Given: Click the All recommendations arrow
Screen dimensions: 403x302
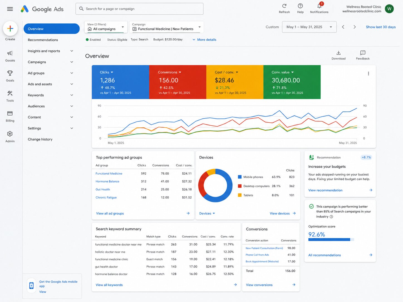Looking at the screenshot, I should [x=371, y=255].
